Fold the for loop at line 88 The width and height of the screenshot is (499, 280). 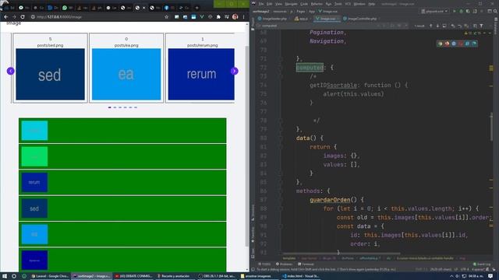click(281, 208)
